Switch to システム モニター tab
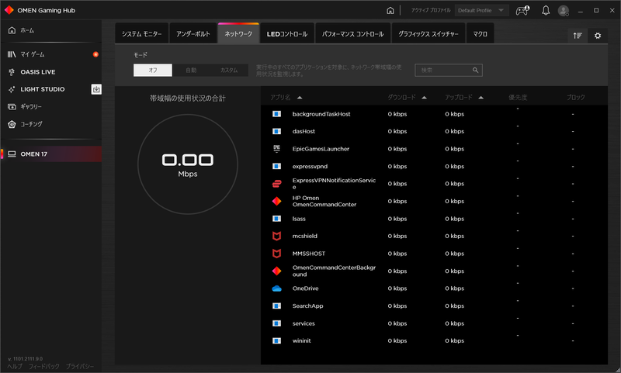 (142, 33)
